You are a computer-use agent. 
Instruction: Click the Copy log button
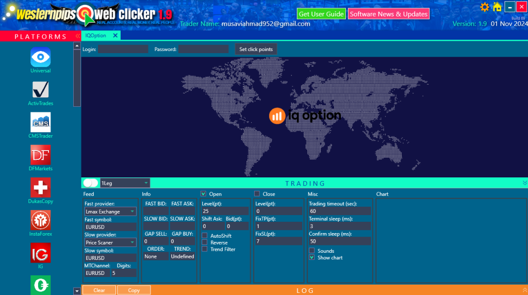point(134,290)
